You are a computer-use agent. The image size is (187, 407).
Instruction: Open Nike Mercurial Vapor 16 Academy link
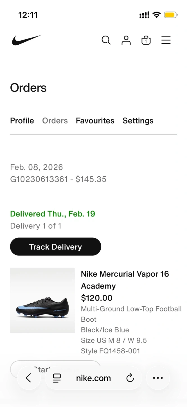pyautogui.click(x=125, y=280)
